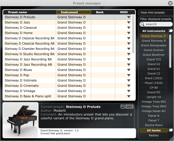Sort by the Preset name column header
174x141 pixels.
pyautogui.click(x=18, y=12)
